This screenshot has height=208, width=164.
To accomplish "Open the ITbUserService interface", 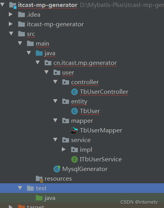I will coord(101,159).
